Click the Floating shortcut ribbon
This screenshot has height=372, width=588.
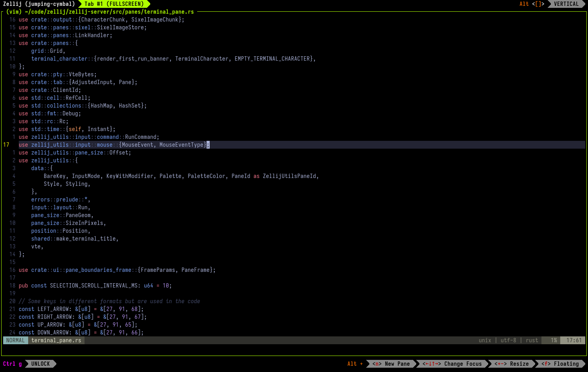pyautogui.click(x=560, y=364)
